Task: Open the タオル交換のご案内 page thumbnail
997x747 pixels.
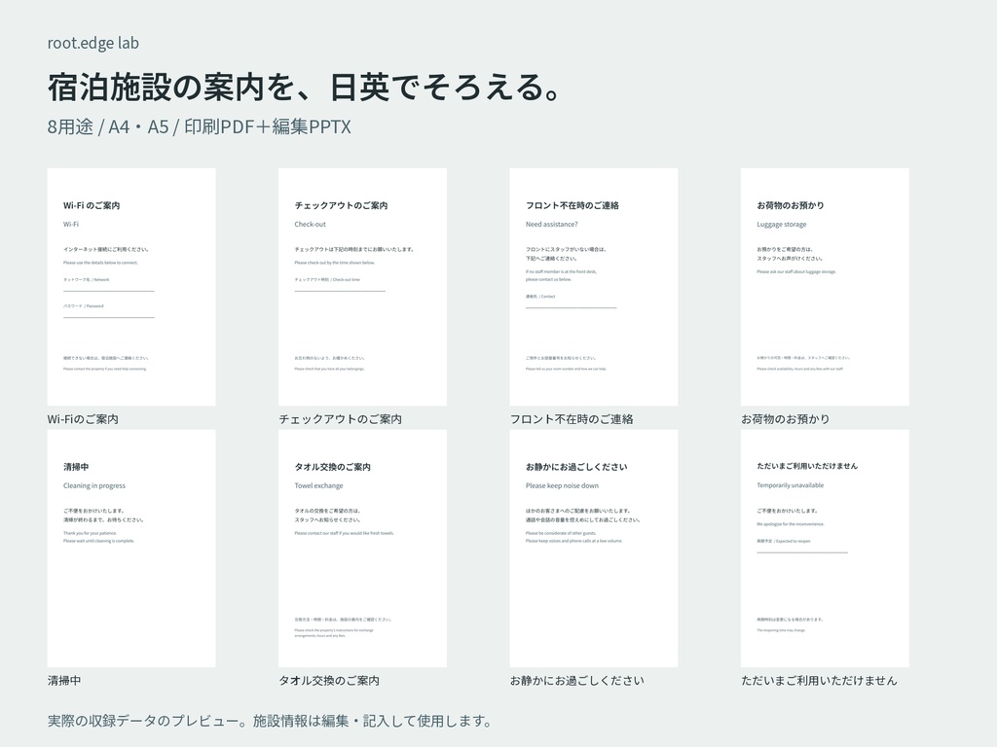Action: [362, 549]
